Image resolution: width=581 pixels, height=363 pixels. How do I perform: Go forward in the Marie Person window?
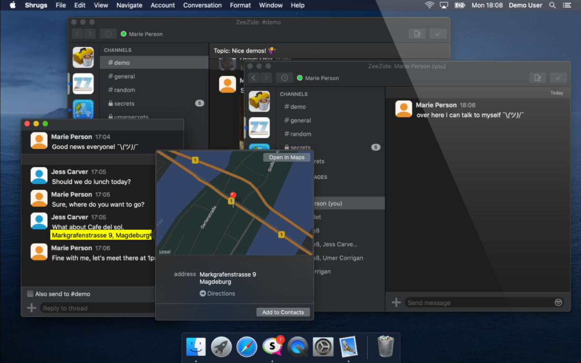[x=266, y=78]
